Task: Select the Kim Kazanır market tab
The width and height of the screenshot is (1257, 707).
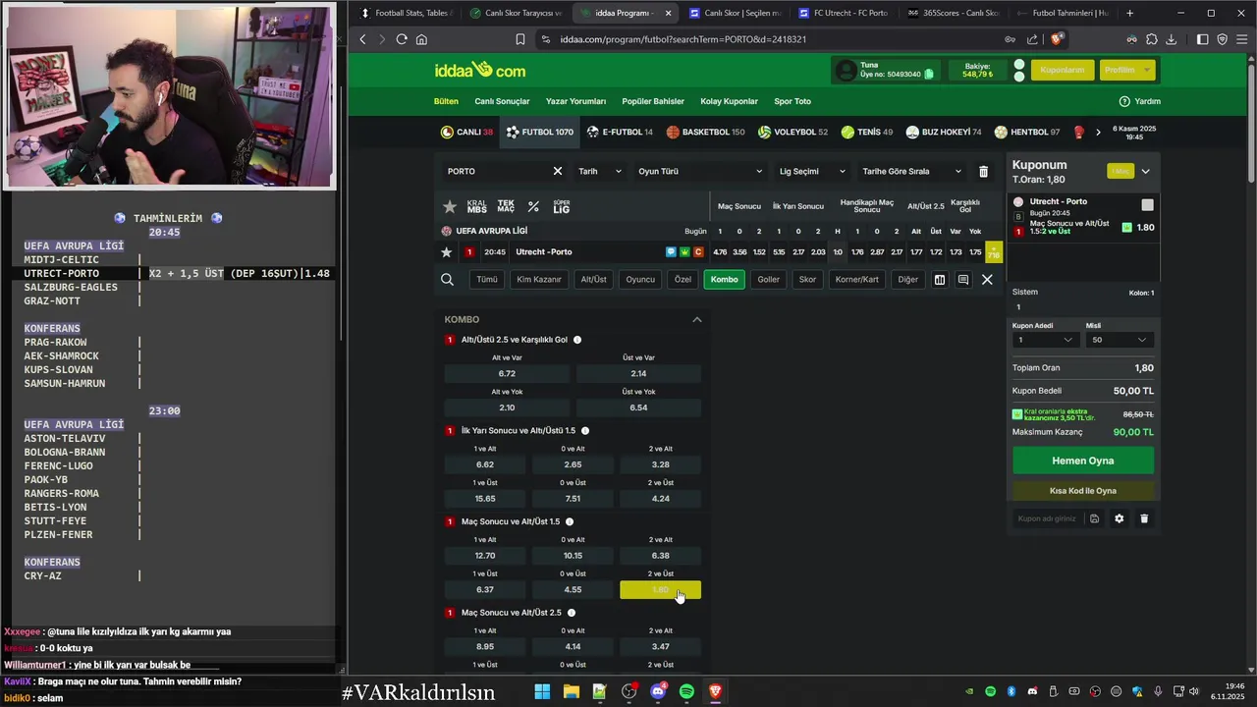Action: coord(539,280)
